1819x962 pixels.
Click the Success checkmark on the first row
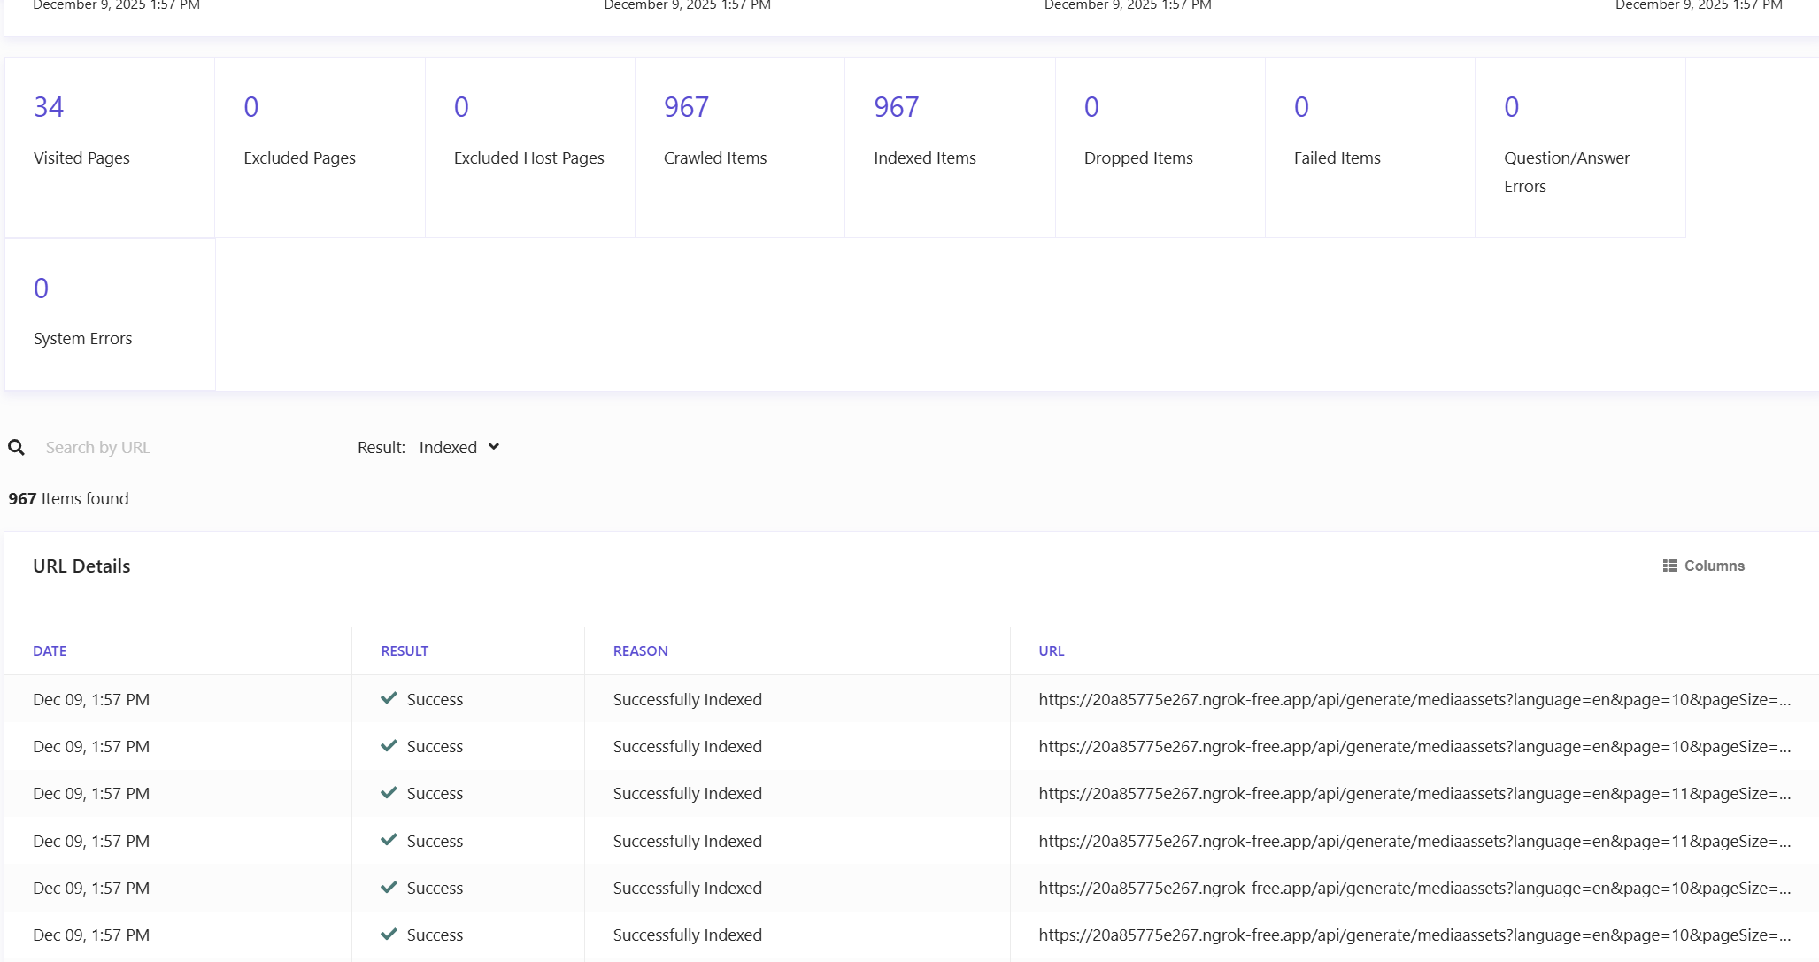click(389, 698)
